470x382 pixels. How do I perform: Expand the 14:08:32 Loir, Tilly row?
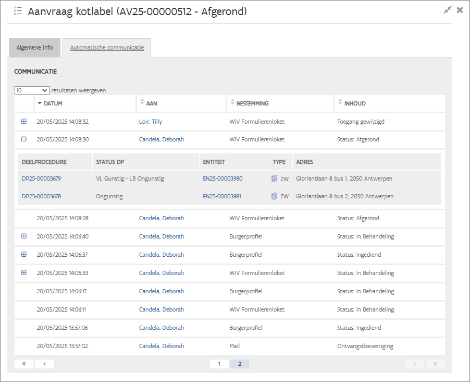tap(23, 122)
